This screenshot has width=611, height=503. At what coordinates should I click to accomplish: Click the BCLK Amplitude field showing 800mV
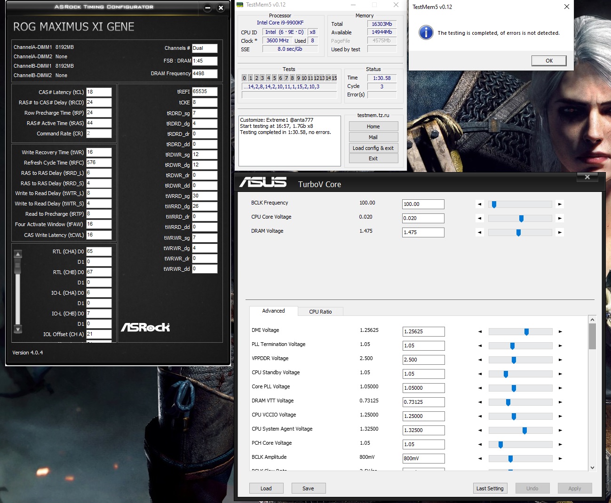[424, 458]
